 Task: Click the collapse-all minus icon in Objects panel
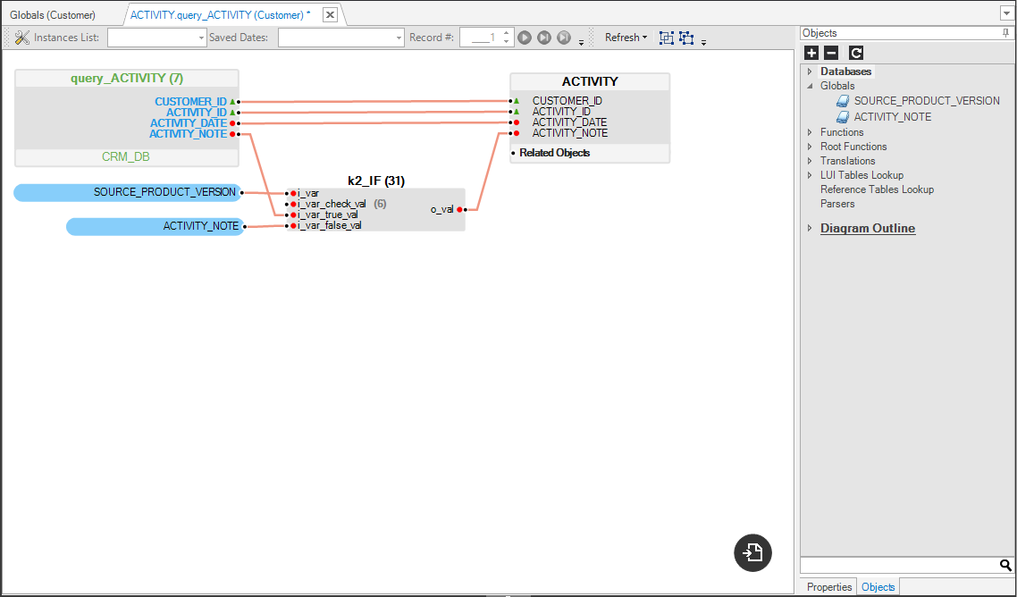click(x=831, y=53)
